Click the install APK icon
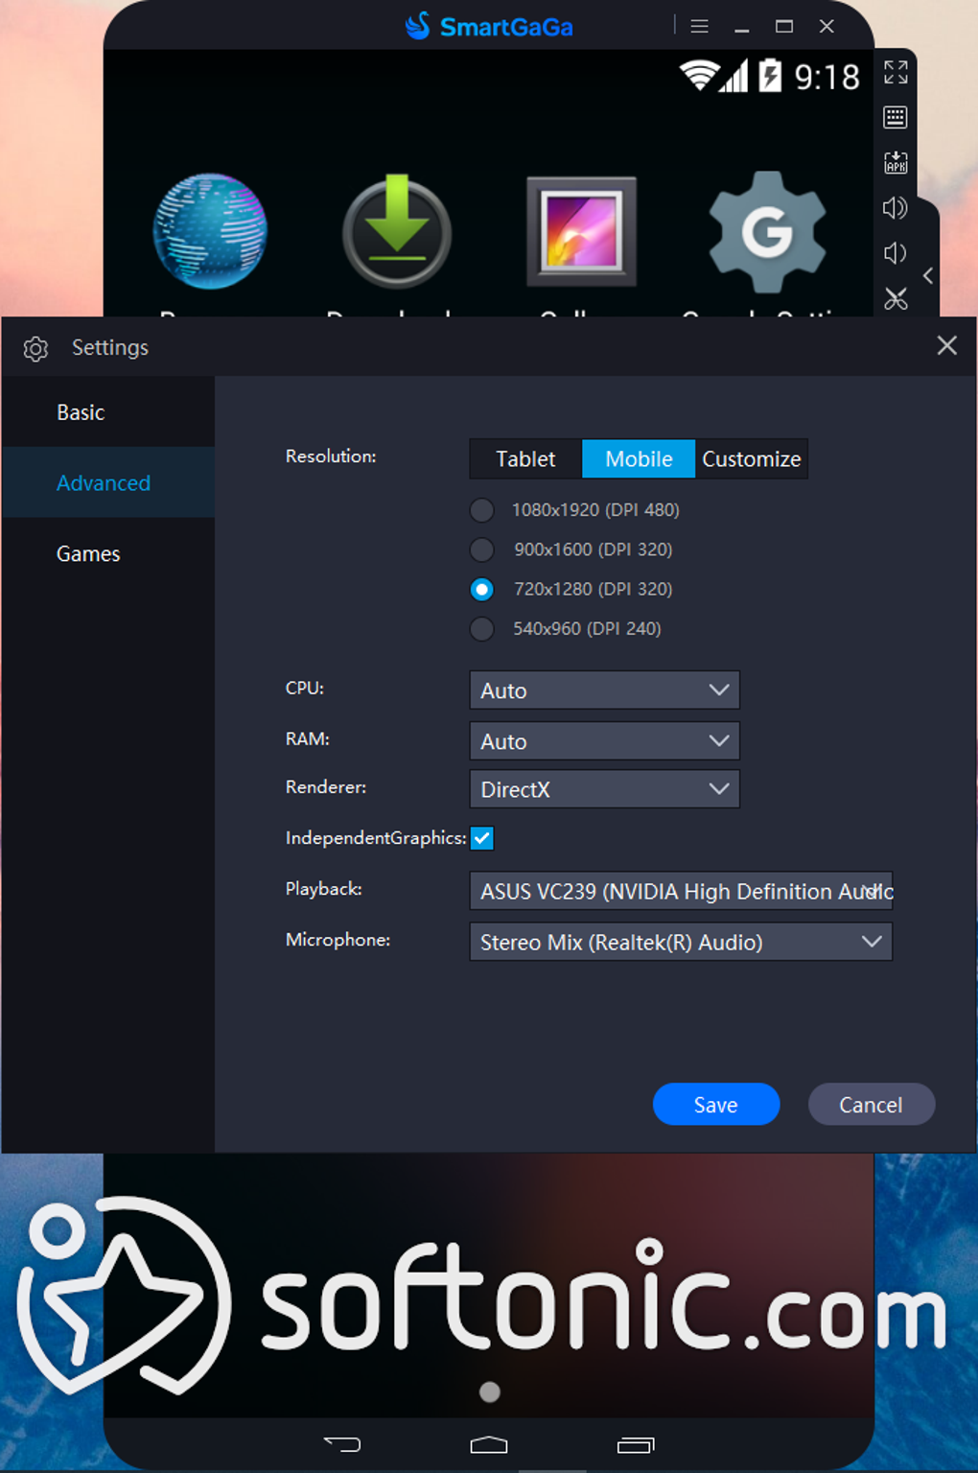The width and height of the screenshot is (978, 1473). [x=896, y=162]
